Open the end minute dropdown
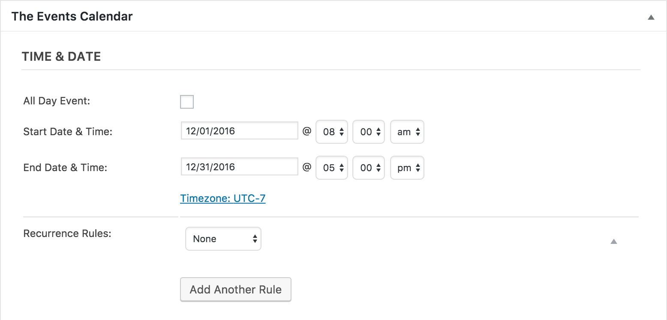 click(x=368, y=168)
